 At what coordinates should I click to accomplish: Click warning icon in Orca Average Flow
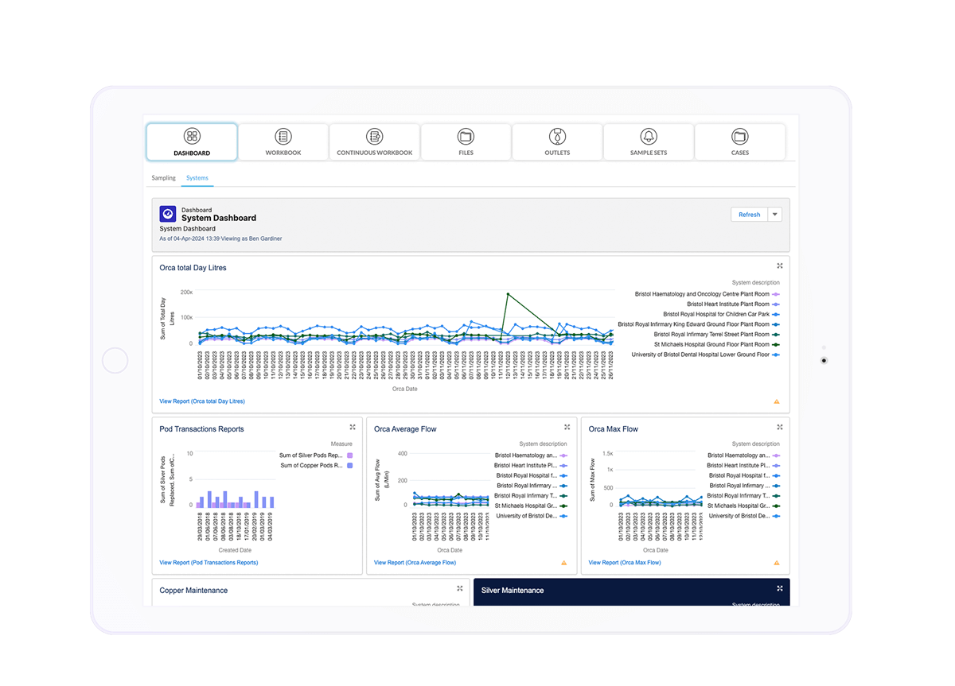563,563
